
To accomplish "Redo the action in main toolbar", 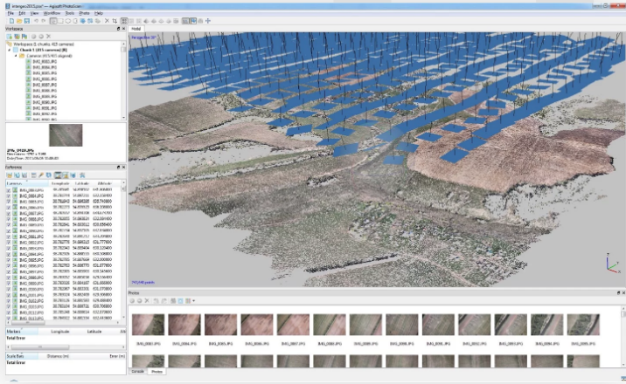I will tap(44, 21).
